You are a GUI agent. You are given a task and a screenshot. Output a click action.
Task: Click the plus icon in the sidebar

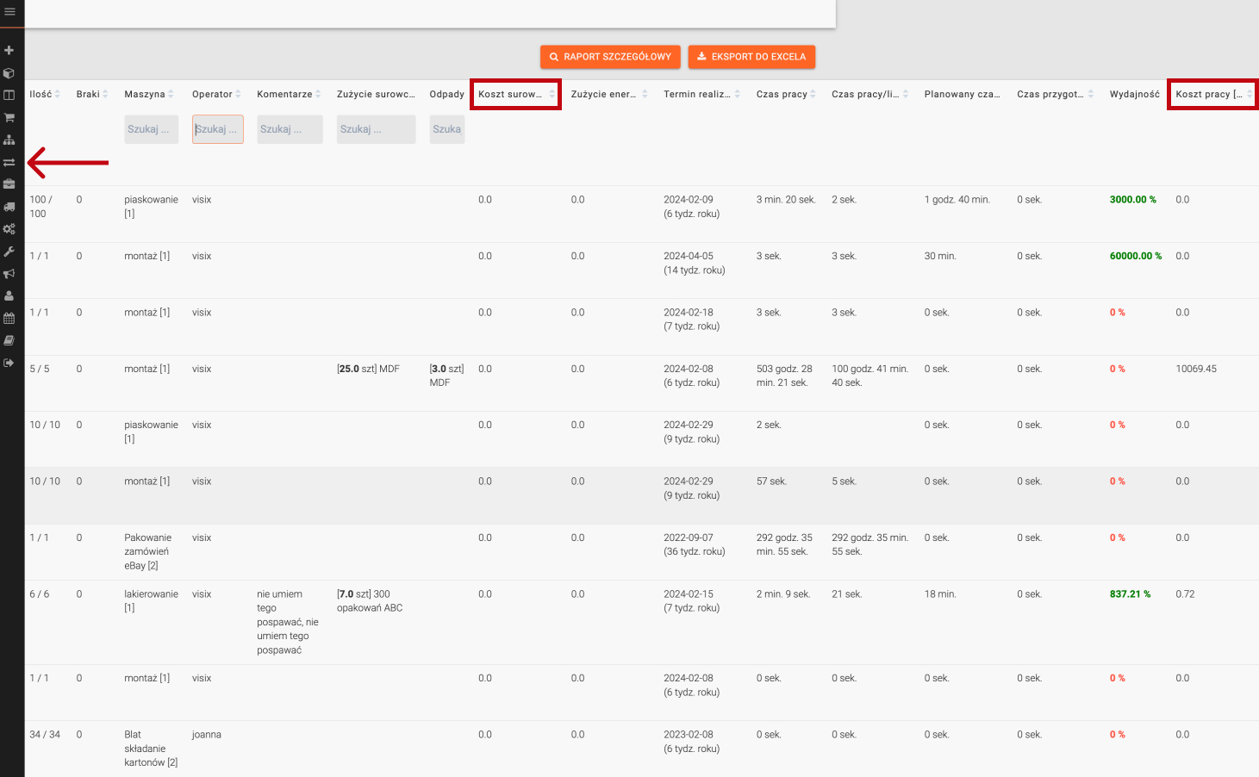9,51
